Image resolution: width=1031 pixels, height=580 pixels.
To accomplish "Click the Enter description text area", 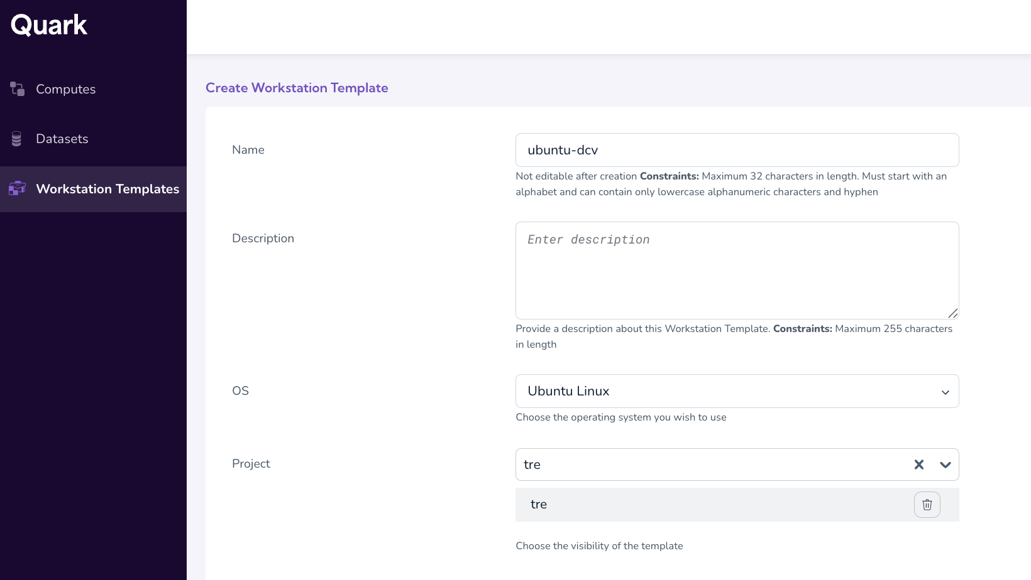I will coord(737,271).
